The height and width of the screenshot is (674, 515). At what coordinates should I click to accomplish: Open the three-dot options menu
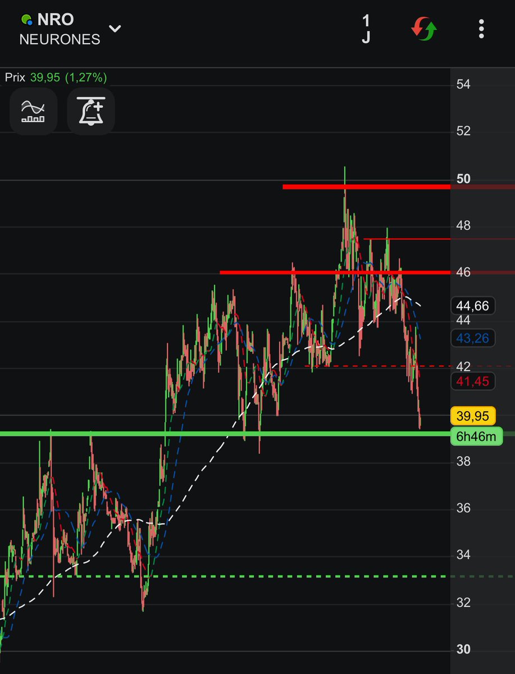(481, 29)
